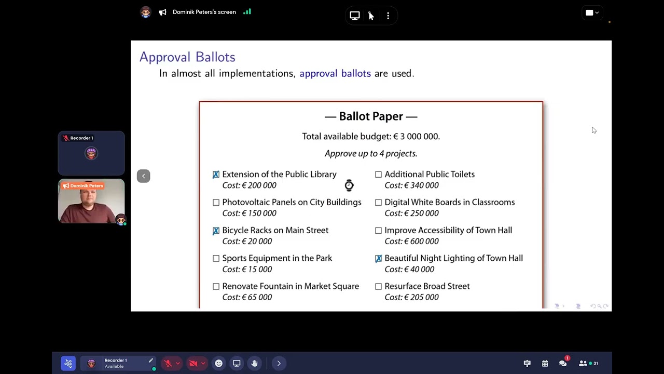Click the 'Approval Ballots' slide heading
This screenshot has height=374, width=664.
pos(187,57)
